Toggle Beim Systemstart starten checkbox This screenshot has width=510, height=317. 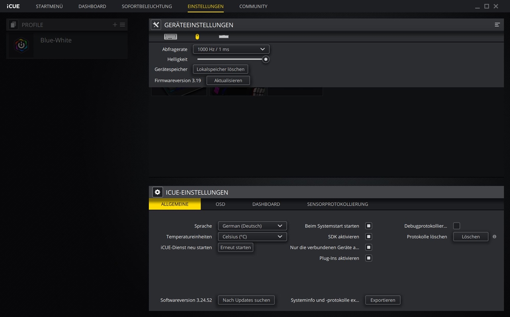pyautogui.click(x=368, y=226)
